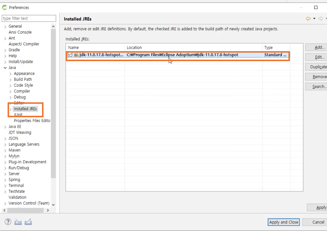Select TextMate in the tree
Viewport: 327px width, 231px height.
(16, 191)
